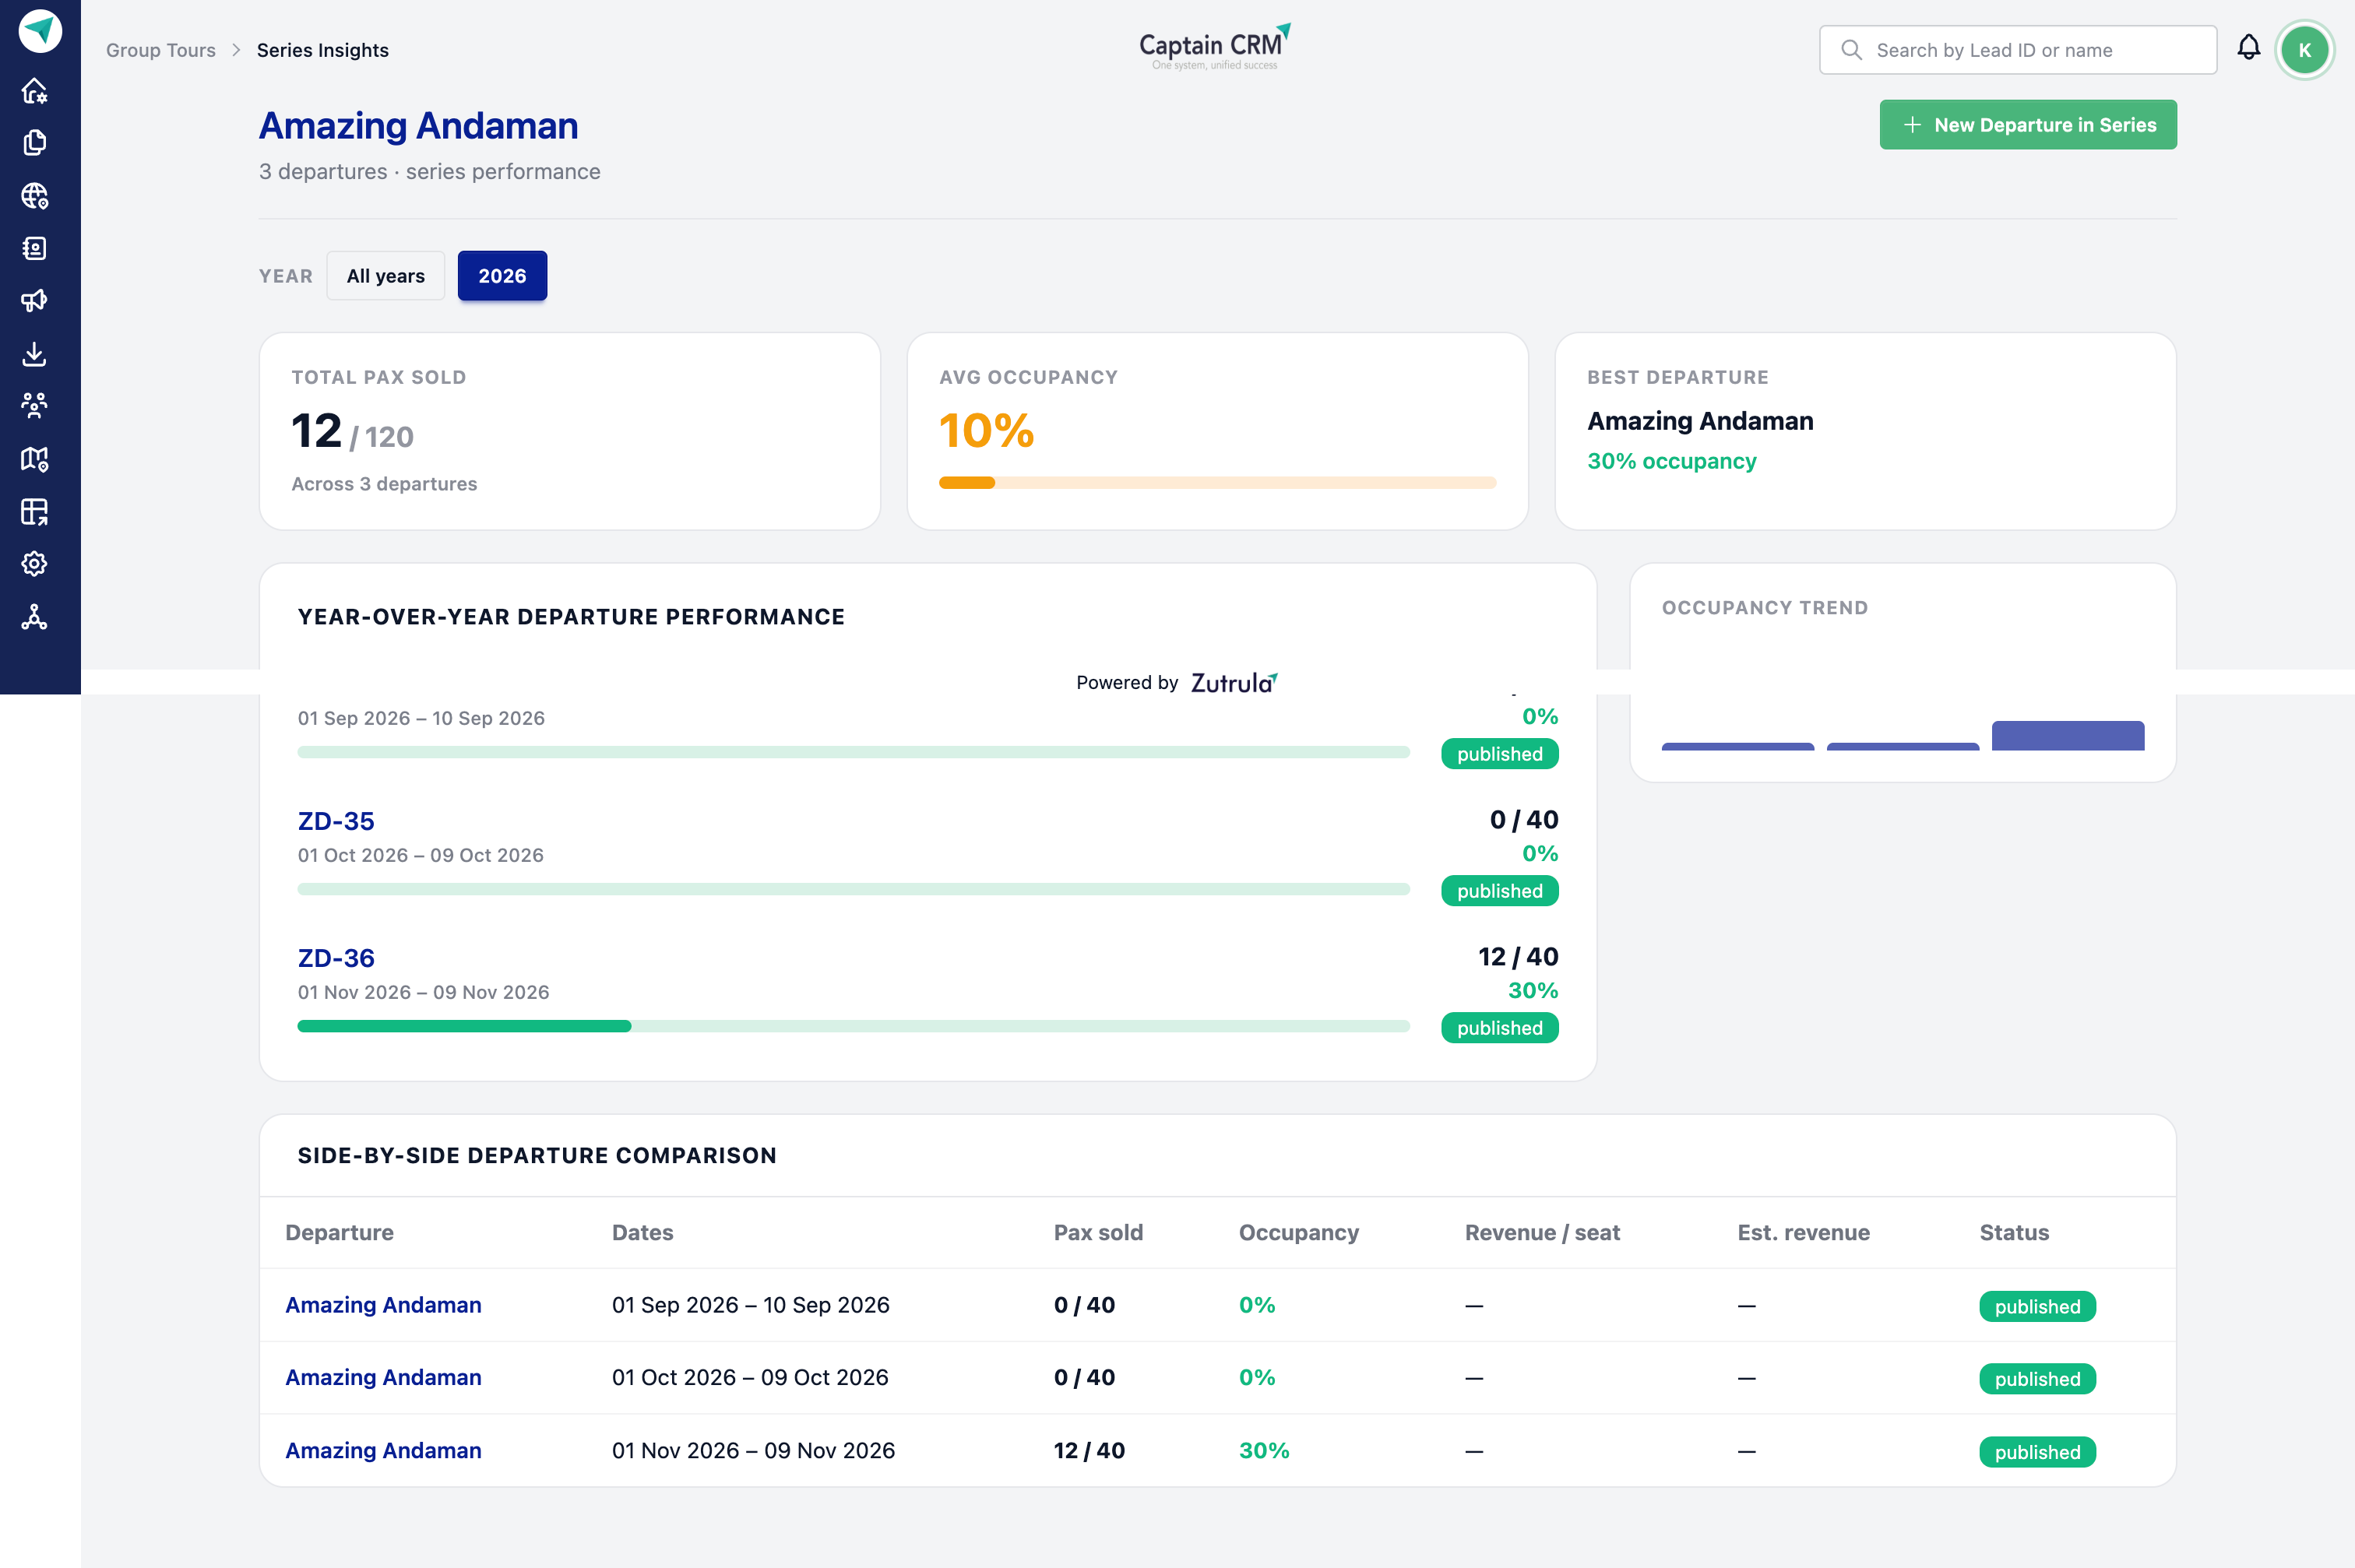Viewport: 2355px width, 1568px height.
Task: Click the ZD-36 occupancy progress bar
Action: (x=853, y=1026)
